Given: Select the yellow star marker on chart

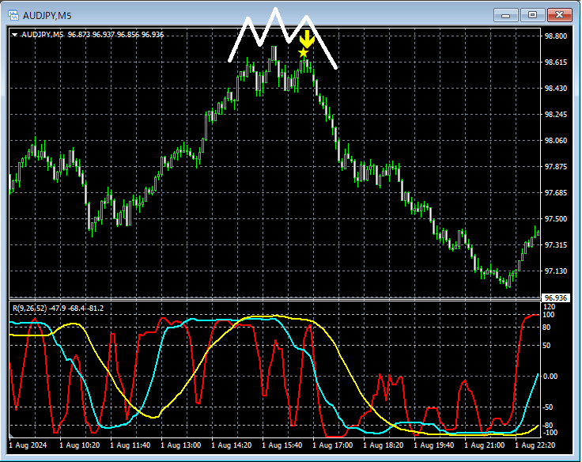Looking at the screenshot, I should pyautogui.click(x=303, y=53).
